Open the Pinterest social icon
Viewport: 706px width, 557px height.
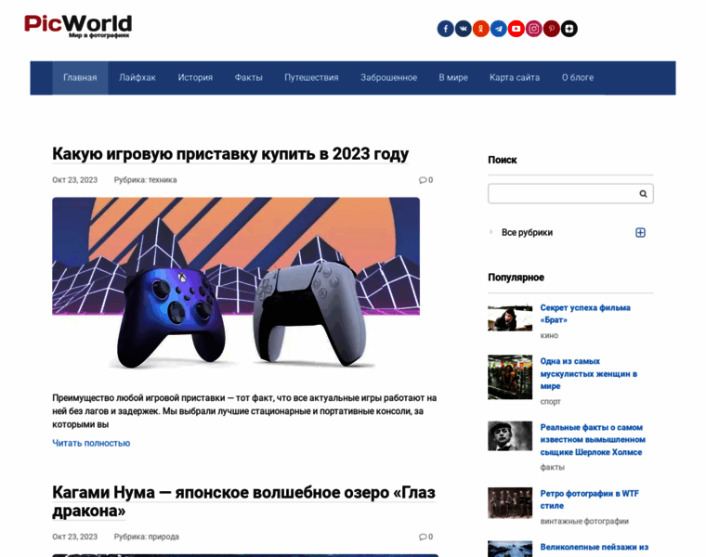[551, 29]
